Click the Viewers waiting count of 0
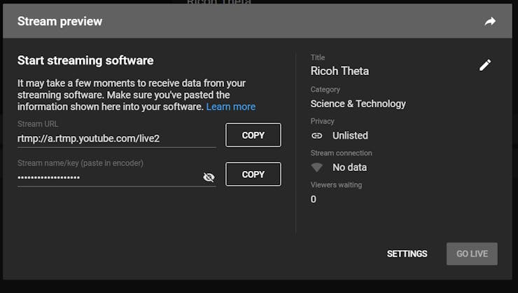The width and height of the screenshot is (518, 293). coord(314,199)
